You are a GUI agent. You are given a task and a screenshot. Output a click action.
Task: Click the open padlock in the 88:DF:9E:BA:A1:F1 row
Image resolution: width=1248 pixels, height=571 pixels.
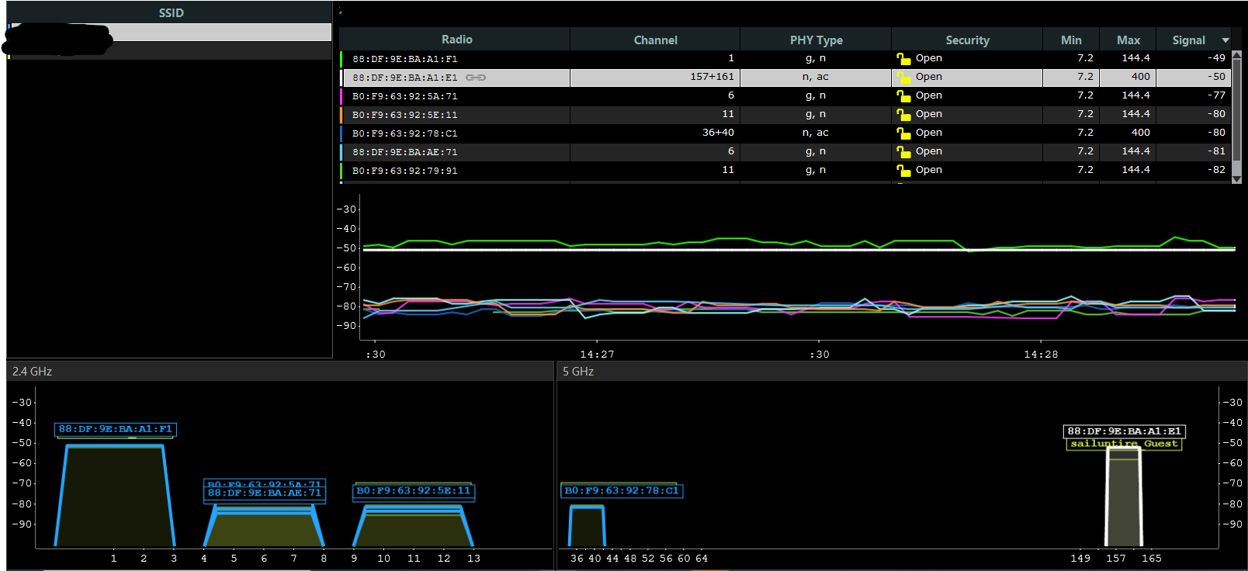pos(903,59)
